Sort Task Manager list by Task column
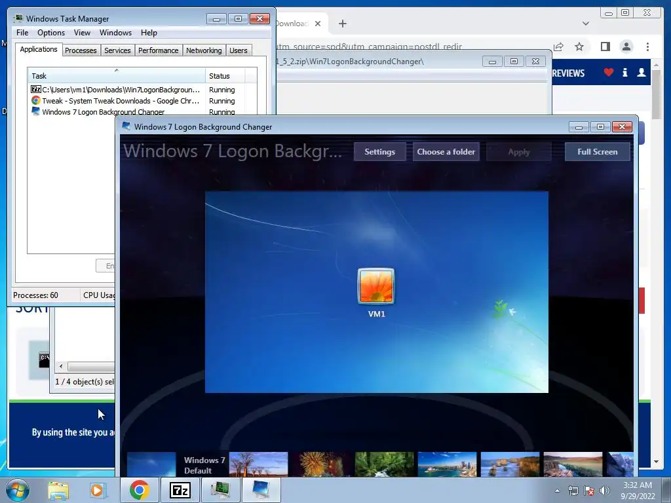The height and width of the screenshot is (503, 671). 117,76
